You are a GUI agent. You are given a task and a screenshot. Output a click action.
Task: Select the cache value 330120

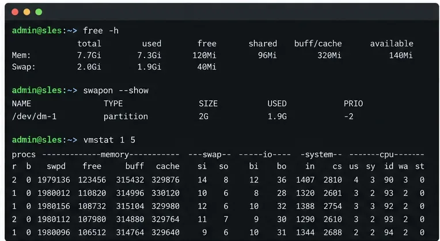165,193
